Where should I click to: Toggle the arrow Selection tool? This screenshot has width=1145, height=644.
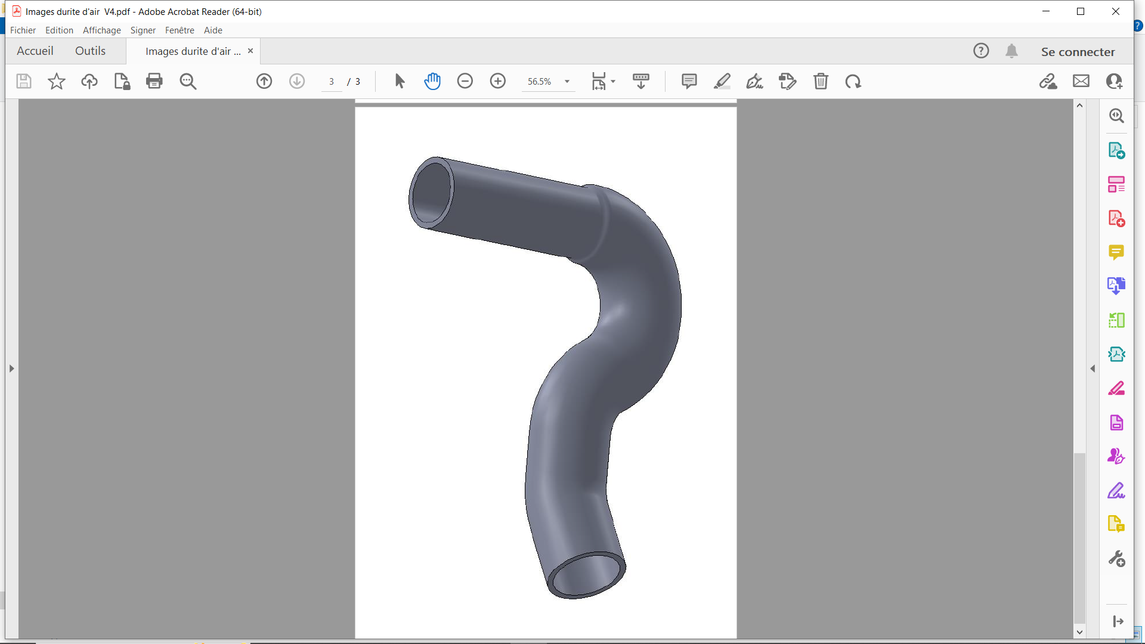(x=400, y=81)
